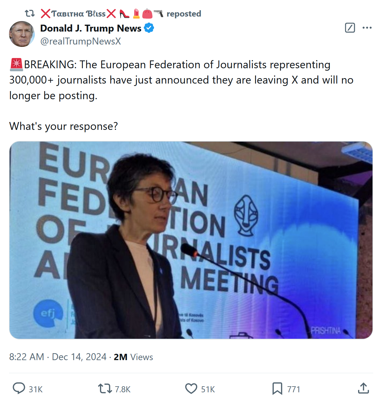Click the reply speech bubble icon
The height and width of the screenshot is (401, 383).
[x=19, y=388]
